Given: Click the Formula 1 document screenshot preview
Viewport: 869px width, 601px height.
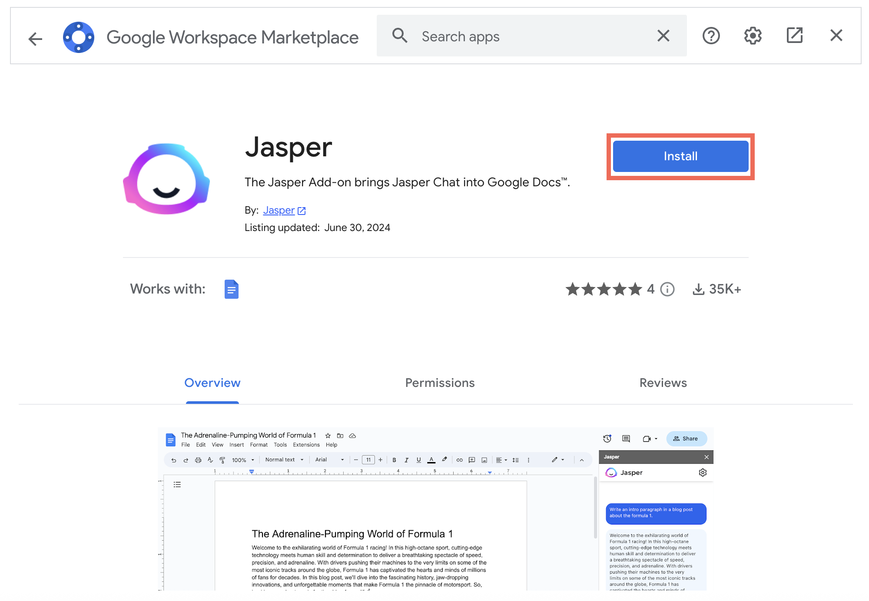Looking at the screenshot, I should (435, 509).
